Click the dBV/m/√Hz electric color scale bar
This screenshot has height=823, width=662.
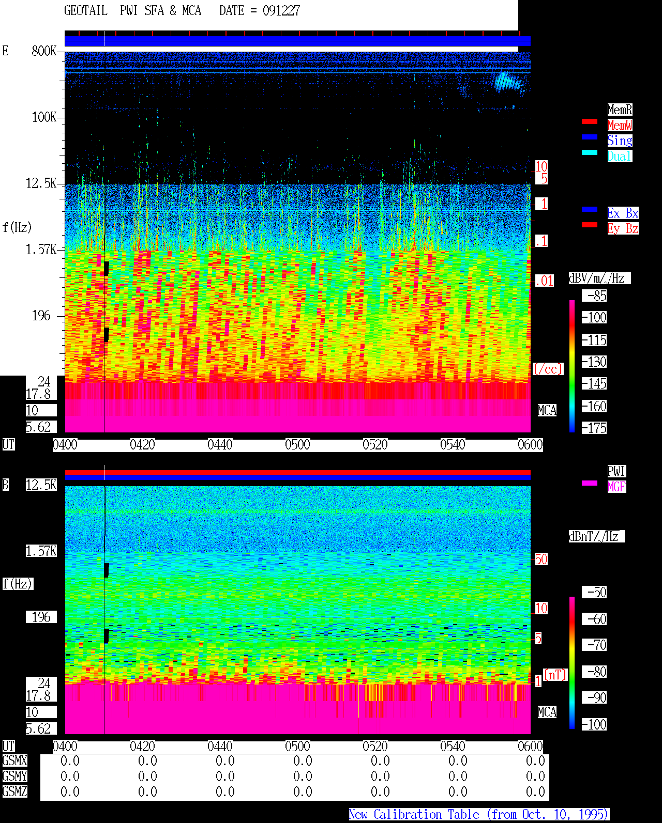[572, 366]
